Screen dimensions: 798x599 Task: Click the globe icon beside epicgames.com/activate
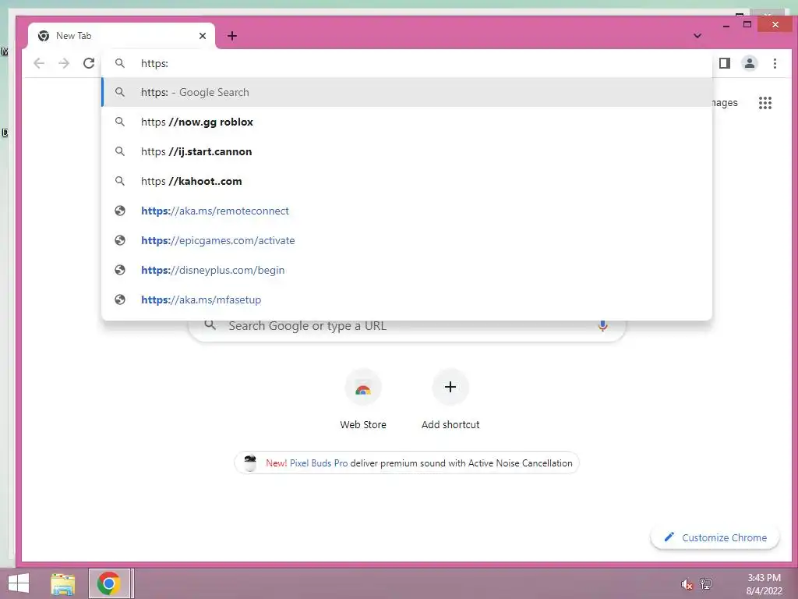[x=119, y=240]
